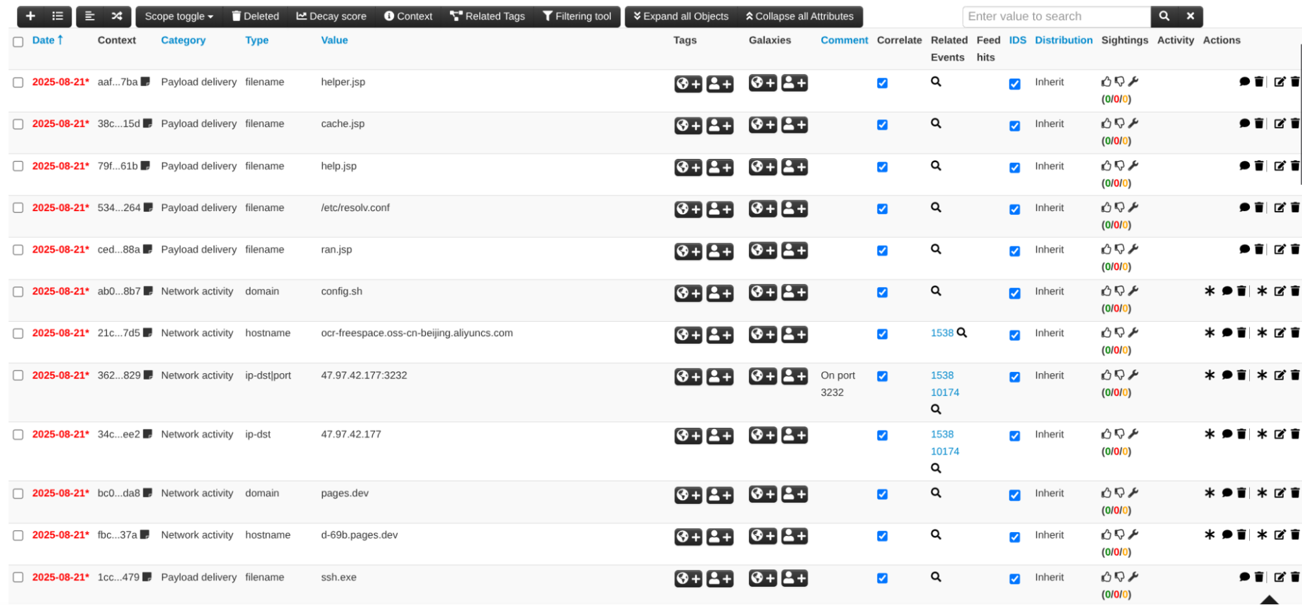Click the shuffle icon in the toolbar
1302x605 pixels.
117,16
